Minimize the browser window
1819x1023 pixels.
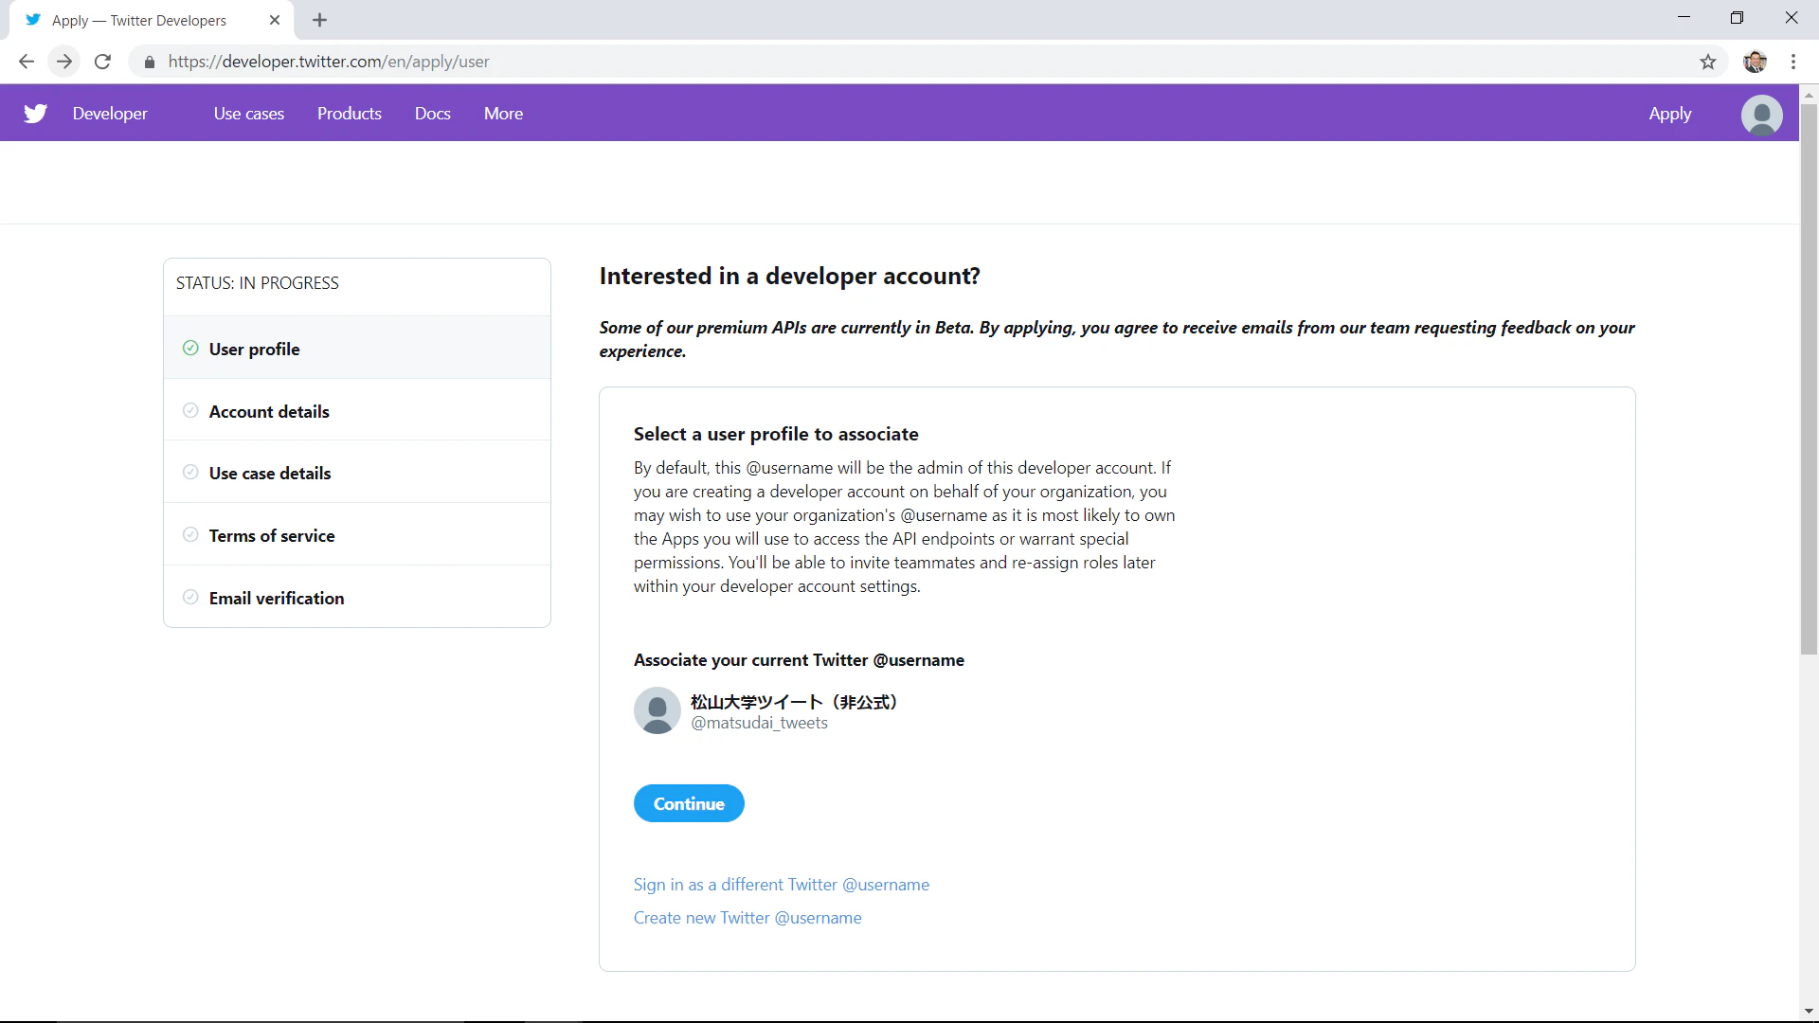point(1684,18)
